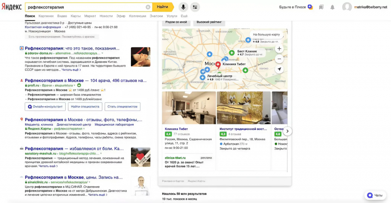The width and height of the screenshot is (391, 203).
Task: Open massage thumbnail of zdorov-doma result
Action: click(x=141, y=57)
